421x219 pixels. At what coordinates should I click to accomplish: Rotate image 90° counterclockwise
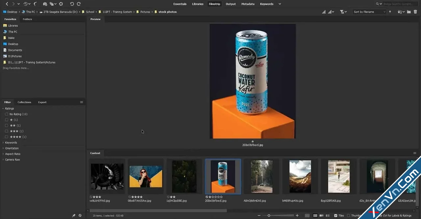click(72, 4)
